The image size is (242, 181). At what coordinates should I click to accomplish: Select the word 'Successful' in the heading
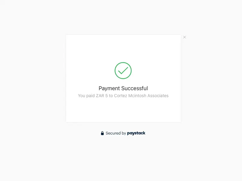[x=134, y=88]
